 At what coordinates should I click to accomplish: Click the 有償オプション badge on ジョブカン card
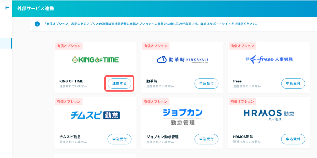(x=155, y=102)
